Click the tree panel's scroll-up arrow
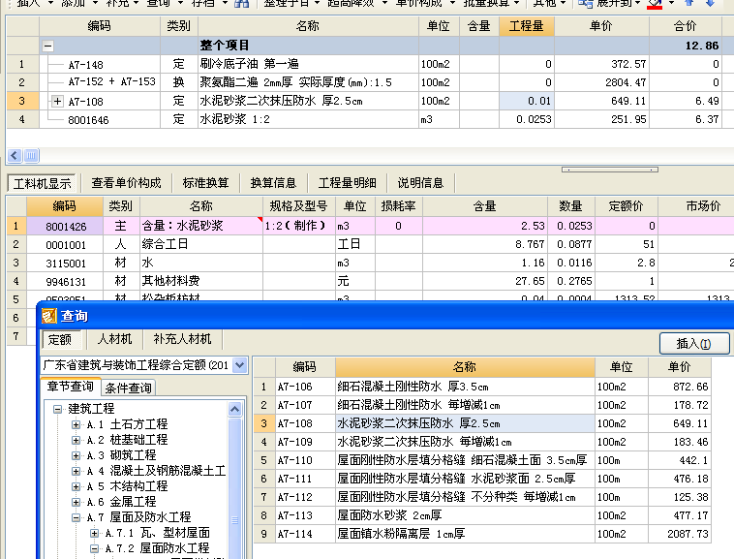This screenshot has width=734, height=559. click(235, 410)
